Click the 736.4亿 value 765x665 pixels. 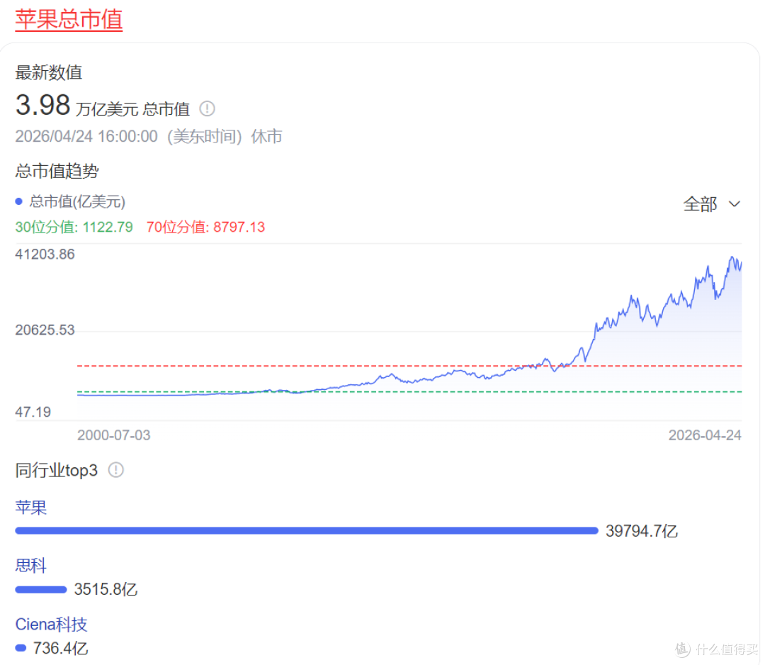(x=60, y=649)
